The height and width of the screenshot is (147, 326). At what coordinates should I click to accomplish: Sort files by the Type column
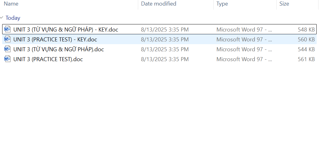(x=222, y=4)
